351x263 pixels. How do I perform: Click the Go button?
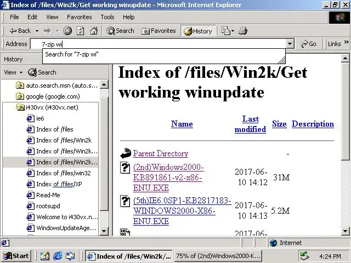308,44
